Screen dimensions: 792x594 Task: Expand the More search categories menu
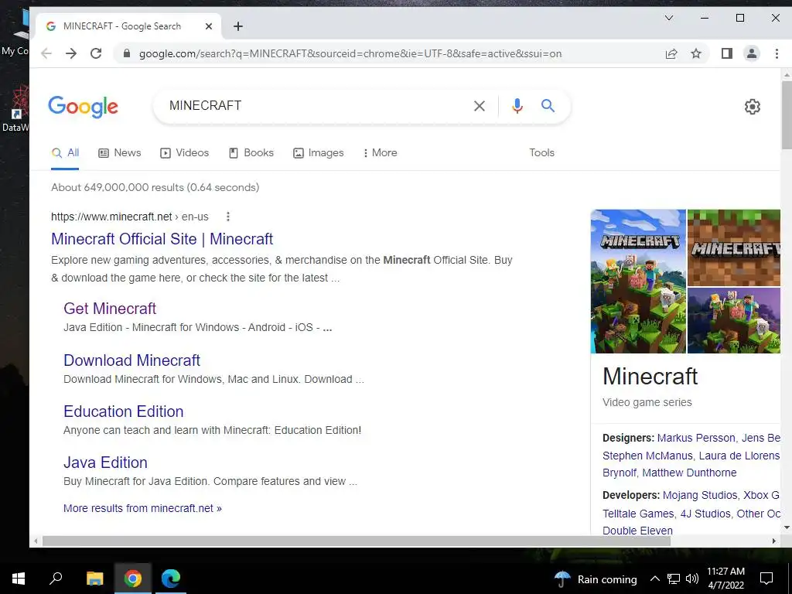tap(380, 153)
